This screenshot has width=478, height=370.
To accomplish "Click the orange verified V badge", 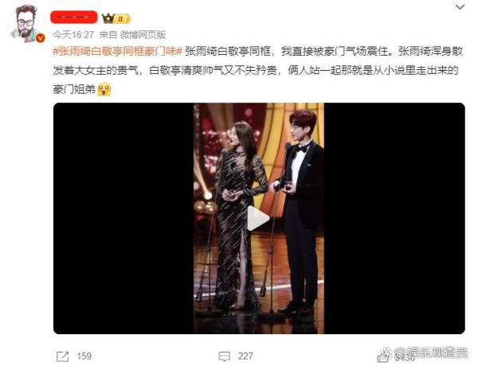I will click(41, 38).
